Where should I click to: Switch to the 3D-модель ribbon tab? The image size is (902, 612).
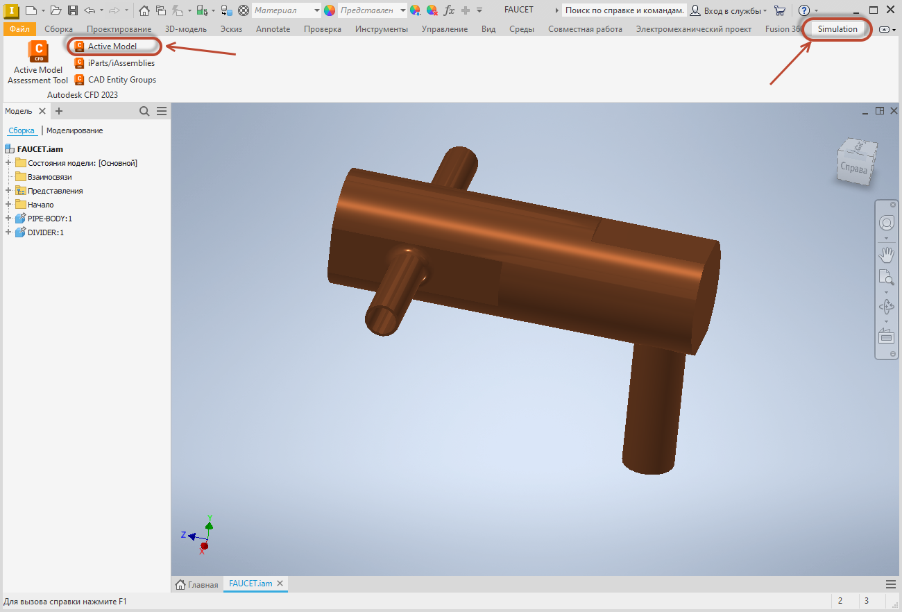pyautogui.click(x=185, y=29)
